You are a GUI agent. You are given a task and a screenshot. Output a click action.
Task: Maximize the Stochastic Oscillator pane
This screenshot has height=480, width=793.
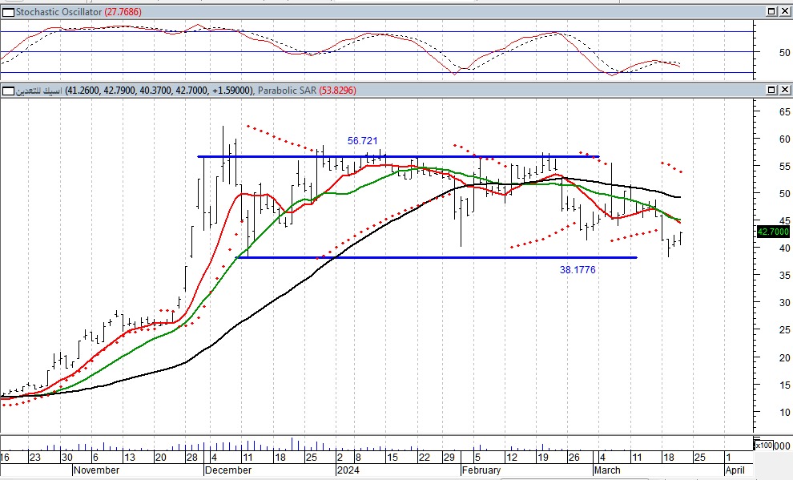pyautogui.click(x=771, y=11)
